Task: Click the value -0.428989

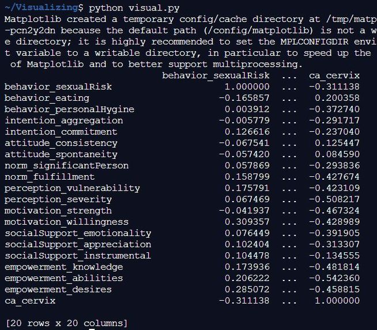Action: (x=334, y=222)
